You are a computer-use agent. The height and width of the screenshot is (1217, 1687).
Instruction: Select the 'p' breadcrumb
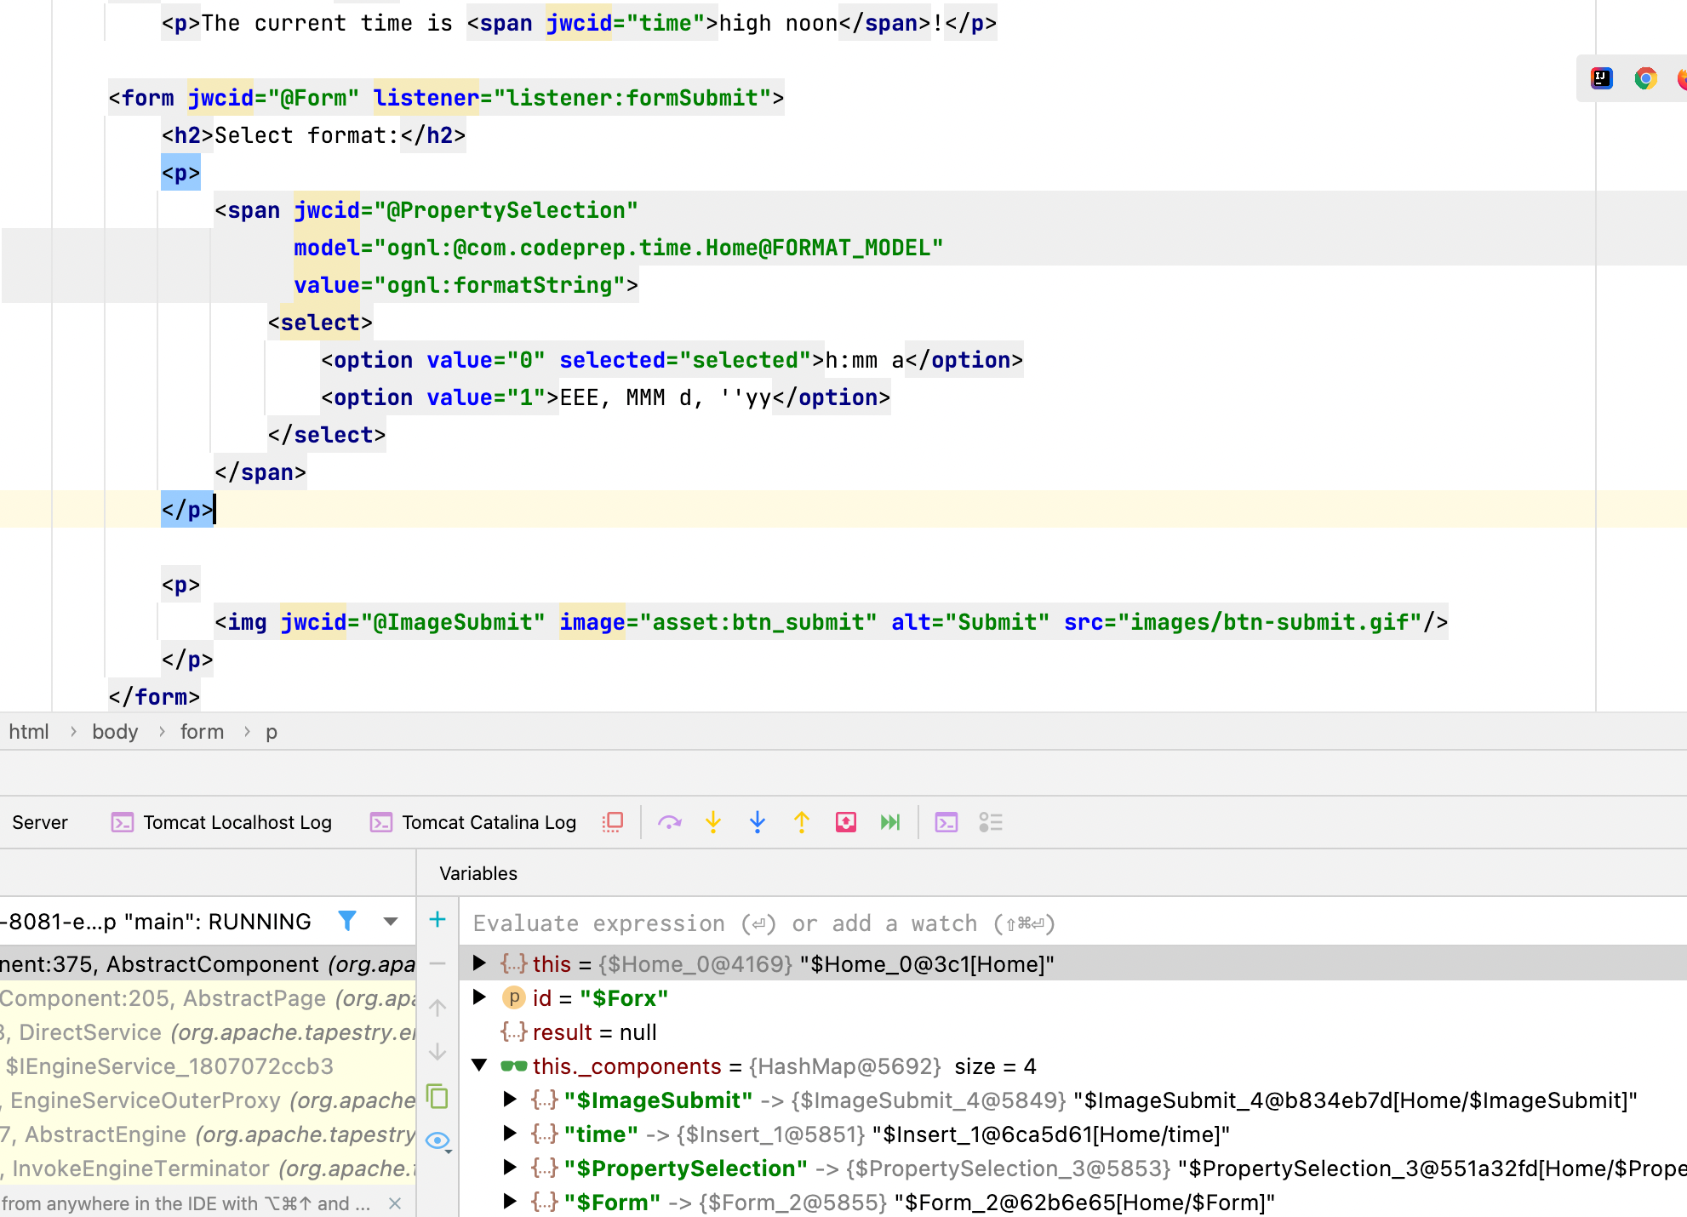tap(272, 732)
